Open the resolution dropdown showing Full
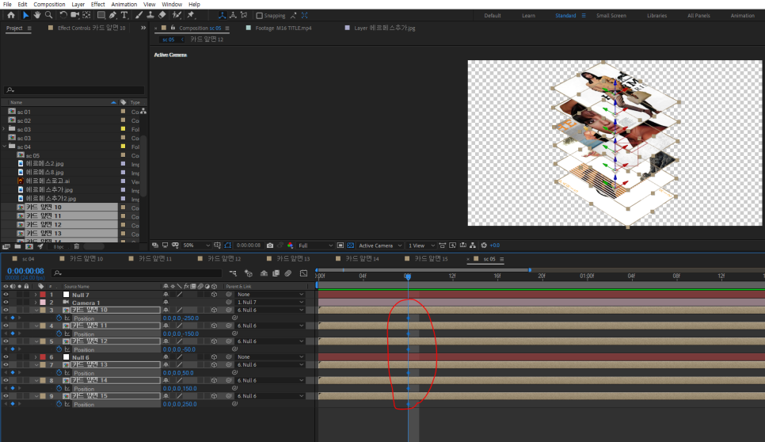Image resolution: width=765 pixels, height=442 pixels. point(315,246)
